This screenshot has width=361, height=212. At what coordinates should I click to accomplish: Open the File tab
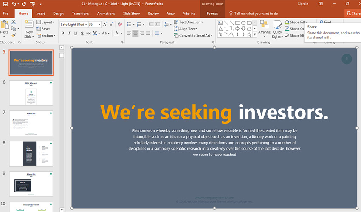click(x=6, y=14)
